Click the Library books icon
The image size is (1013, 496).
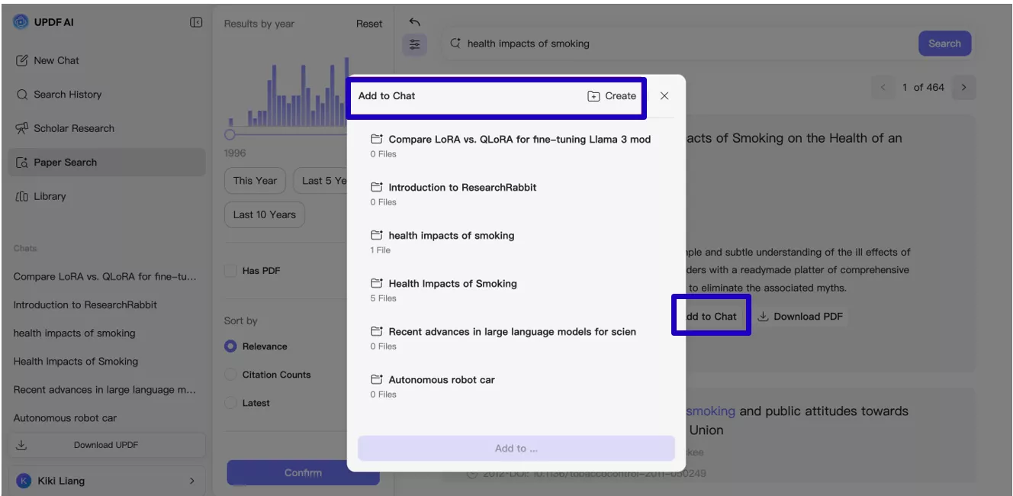click(21, 196)
